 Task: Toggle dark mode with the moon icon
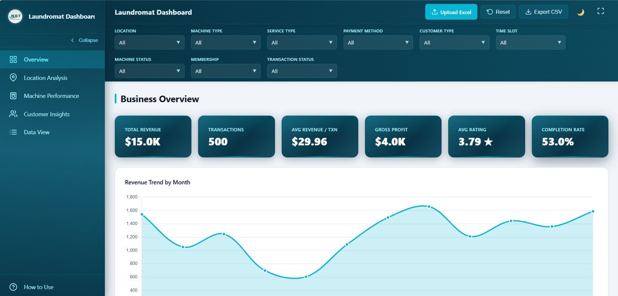click(x=580, y=12)
